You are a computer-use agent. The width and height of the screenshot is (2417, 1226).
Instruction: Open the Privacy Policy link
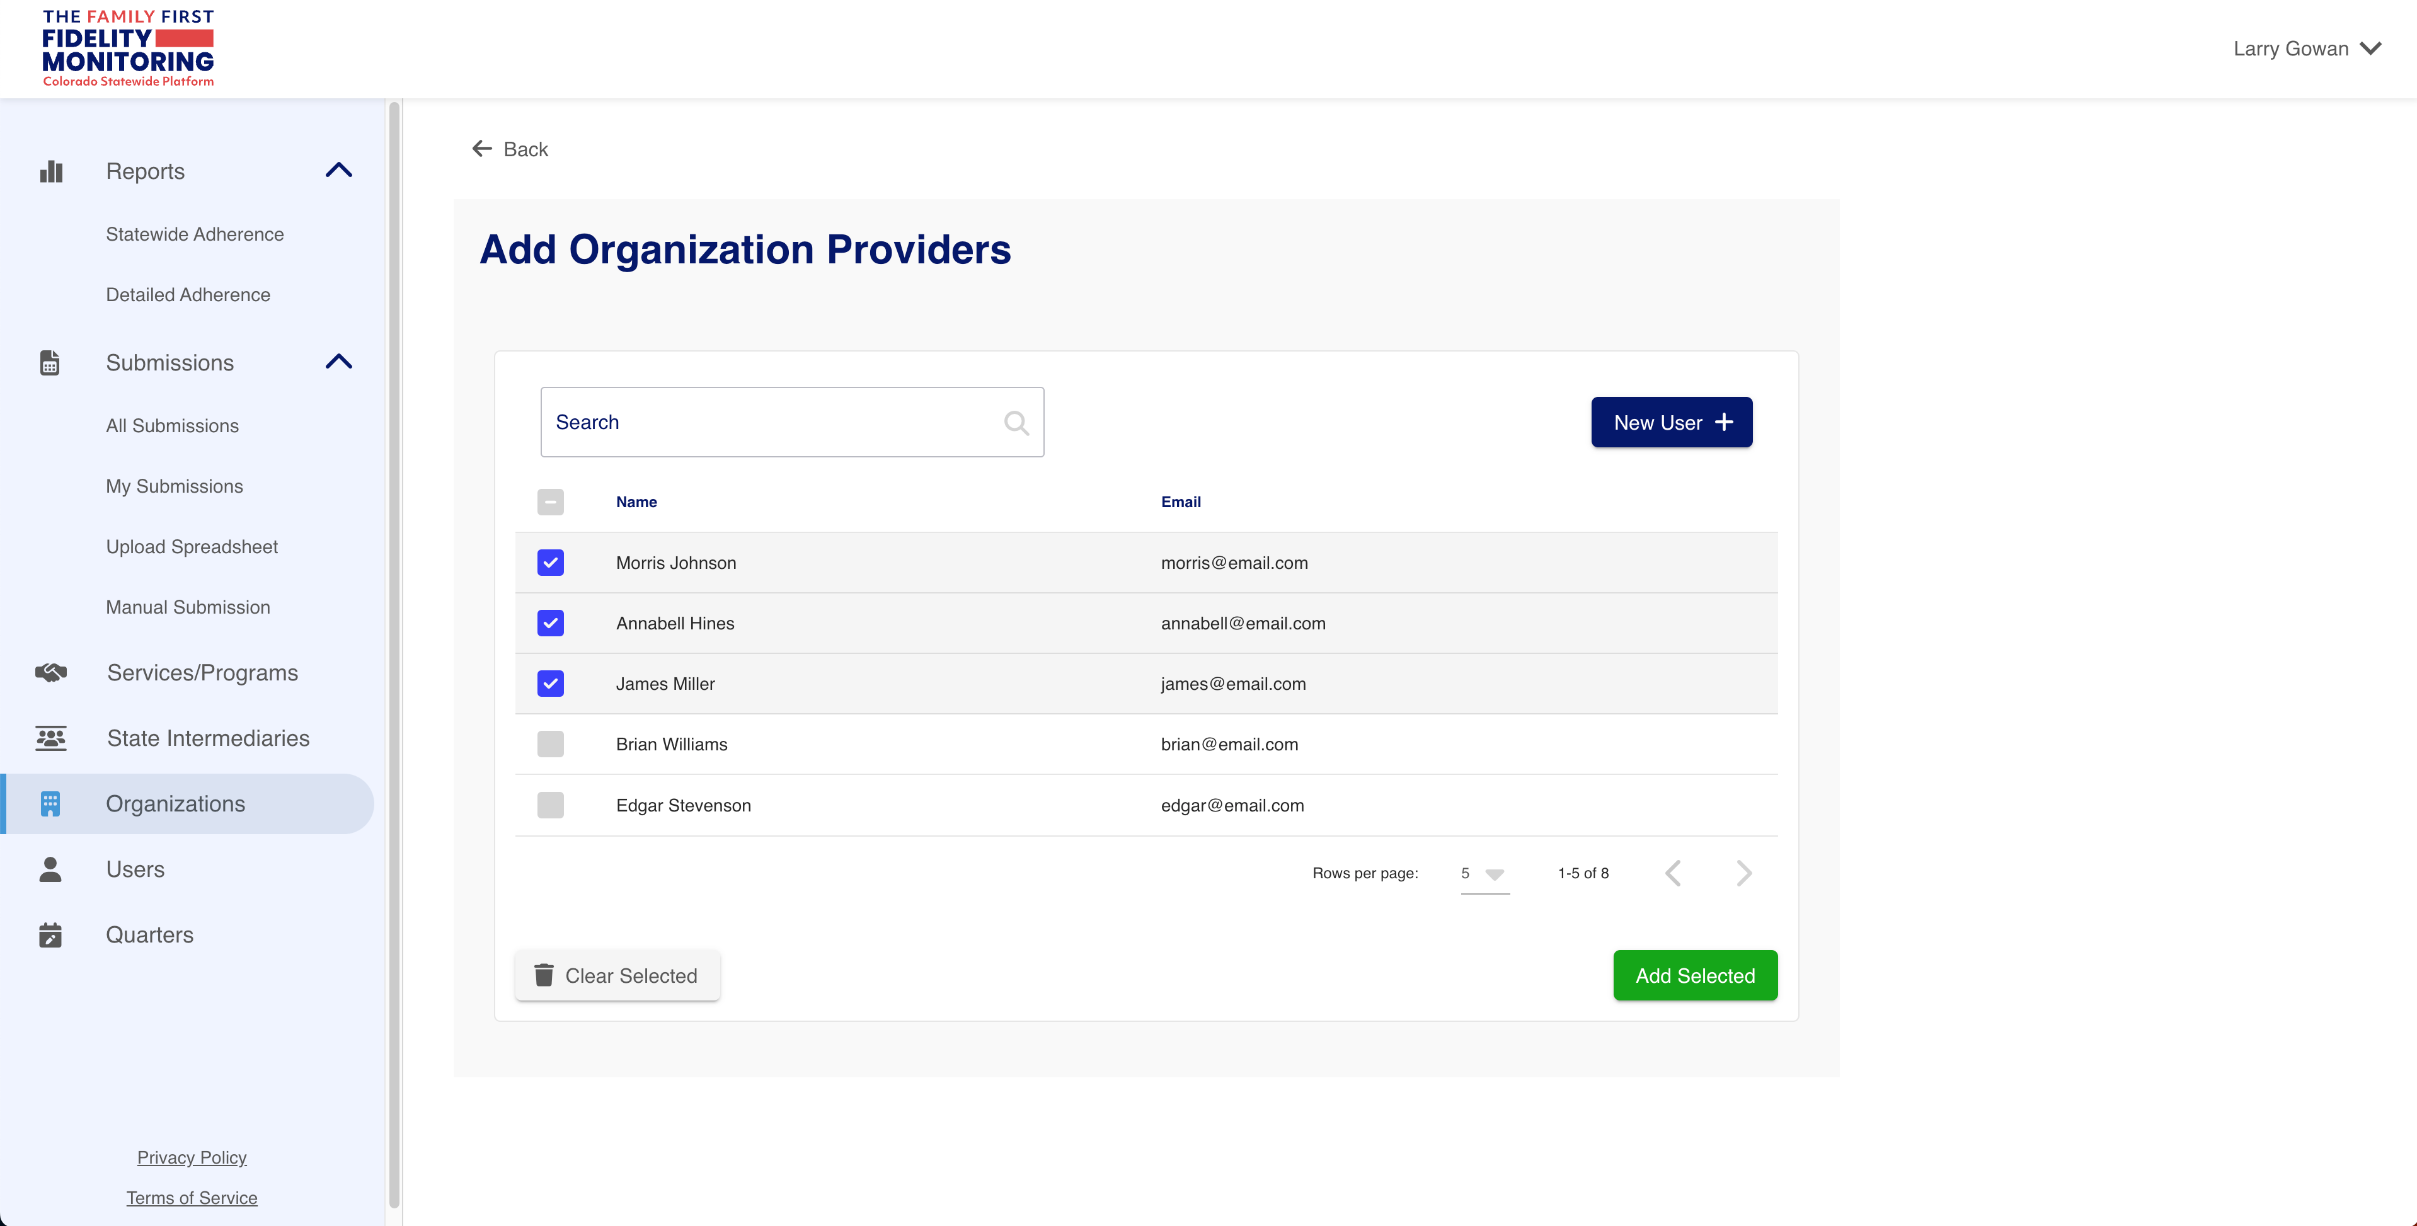[x=192, y=1157]
